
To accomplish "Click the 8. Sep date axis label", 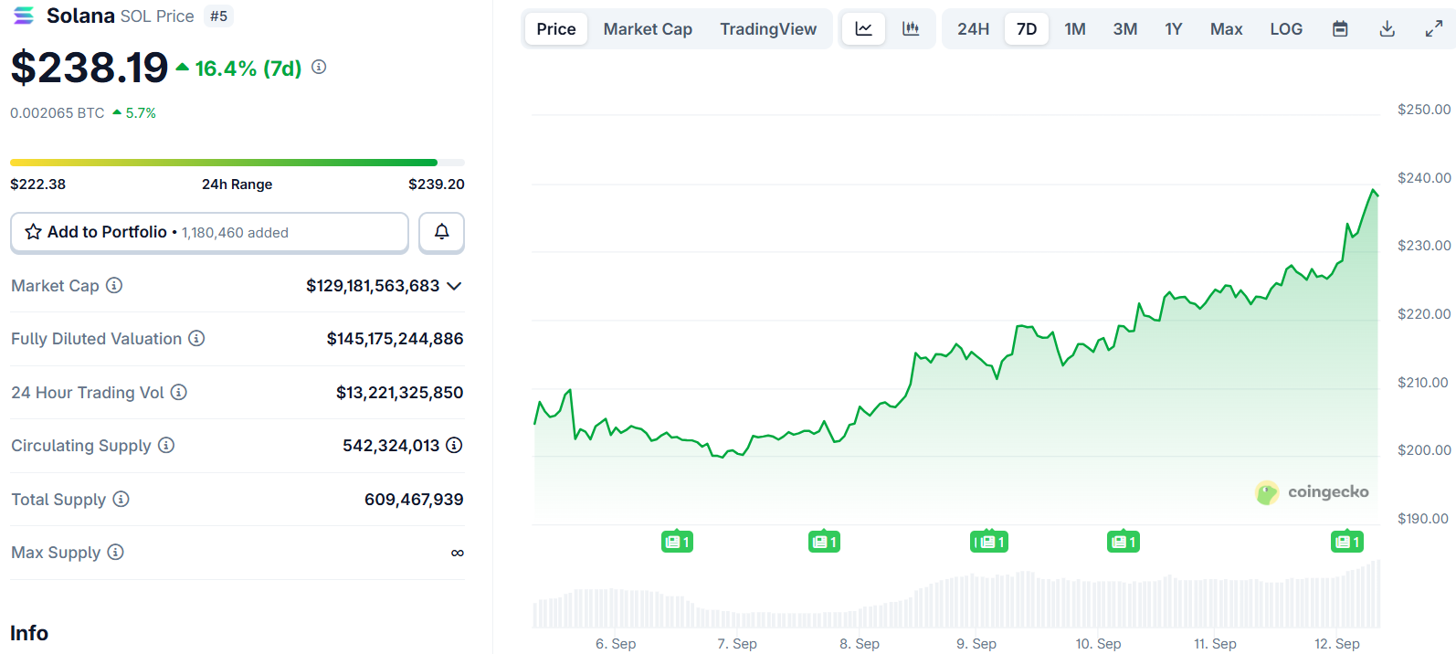I will [860, 644].
